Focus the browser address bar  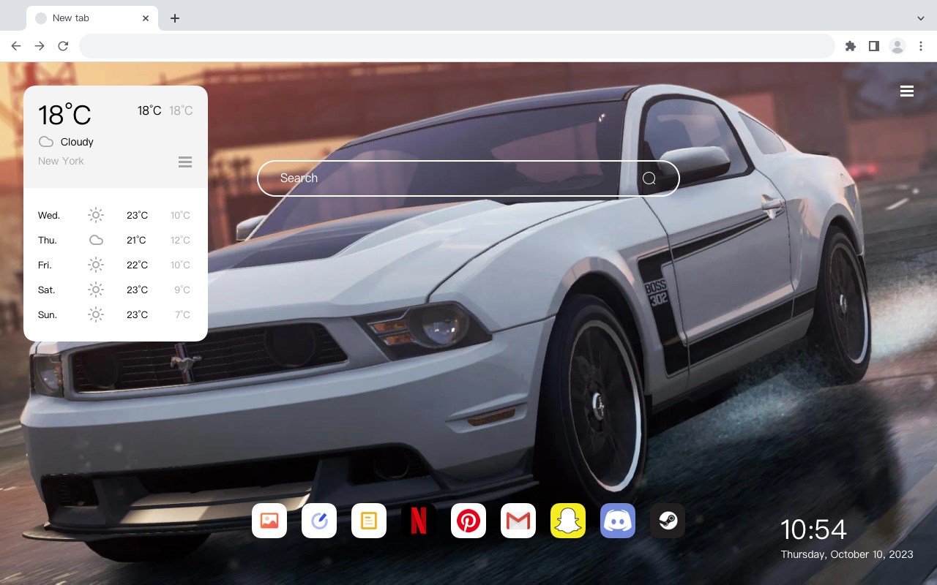(x=457, y=46)
